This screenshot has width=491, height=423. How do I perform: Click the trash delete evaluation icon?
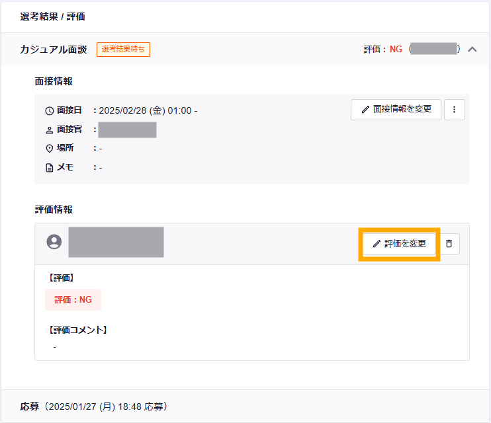(x=449, y=244)
